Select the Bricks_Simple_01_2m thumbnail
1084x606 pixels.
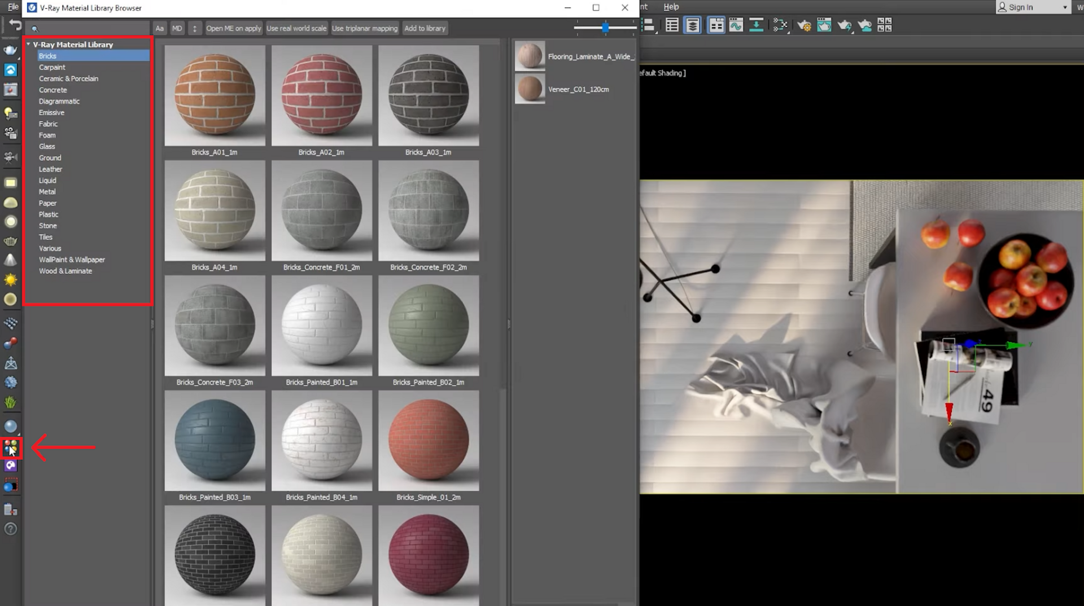(429, 441)
